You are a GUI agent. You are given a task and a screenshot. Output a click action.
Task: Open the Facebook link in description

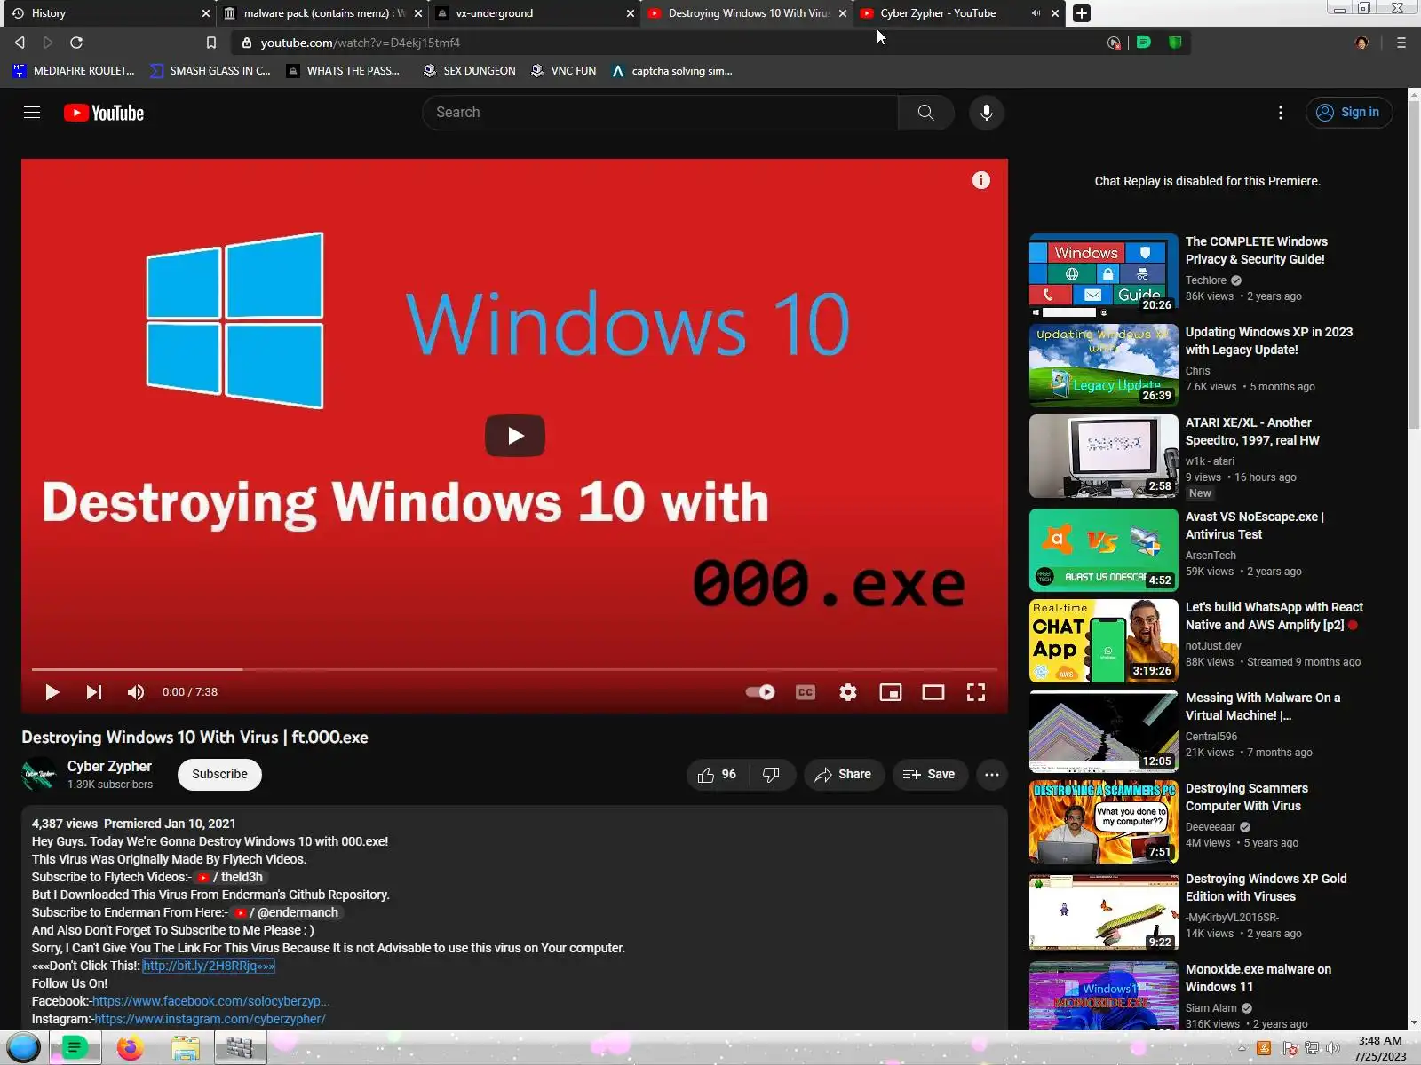[211, 1001]
